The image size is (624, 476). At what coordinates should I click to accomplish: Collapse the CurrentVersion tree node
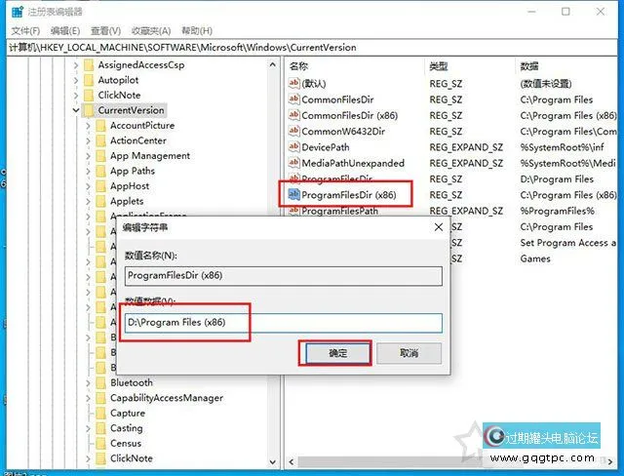coord(76,110)
